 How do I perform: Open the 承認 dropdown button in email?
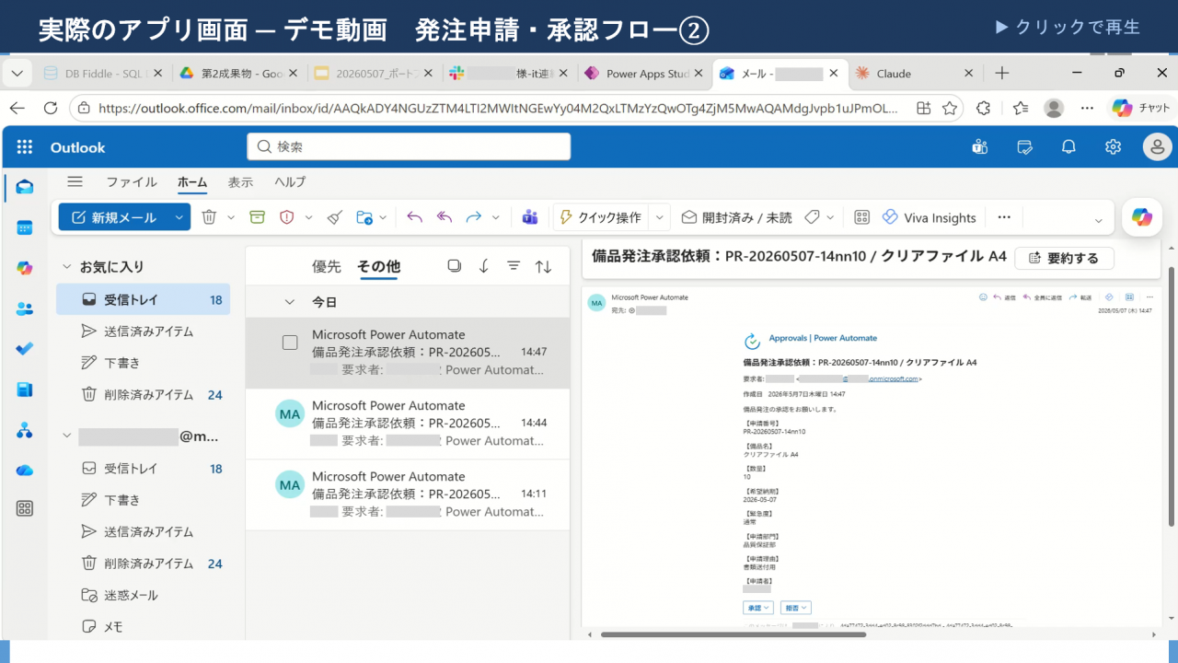click(x=758, y=608)
